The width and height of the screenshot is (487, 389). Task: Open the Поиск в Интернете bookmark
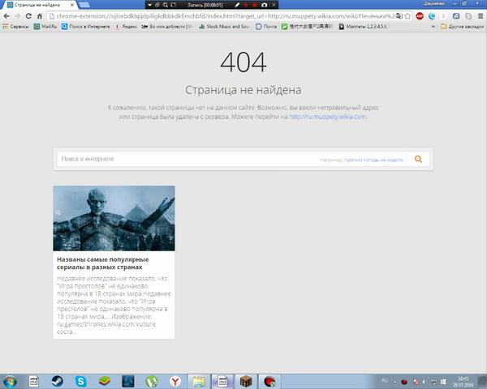tap(86, 27)
